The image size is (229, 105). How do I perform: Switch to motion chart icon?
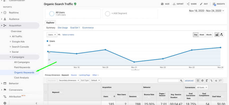(222, 35)
